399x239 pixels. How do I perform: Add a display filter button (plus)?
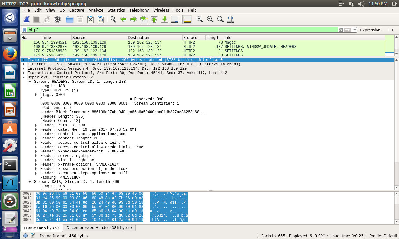pyautogui.click(x=393, y=30)
